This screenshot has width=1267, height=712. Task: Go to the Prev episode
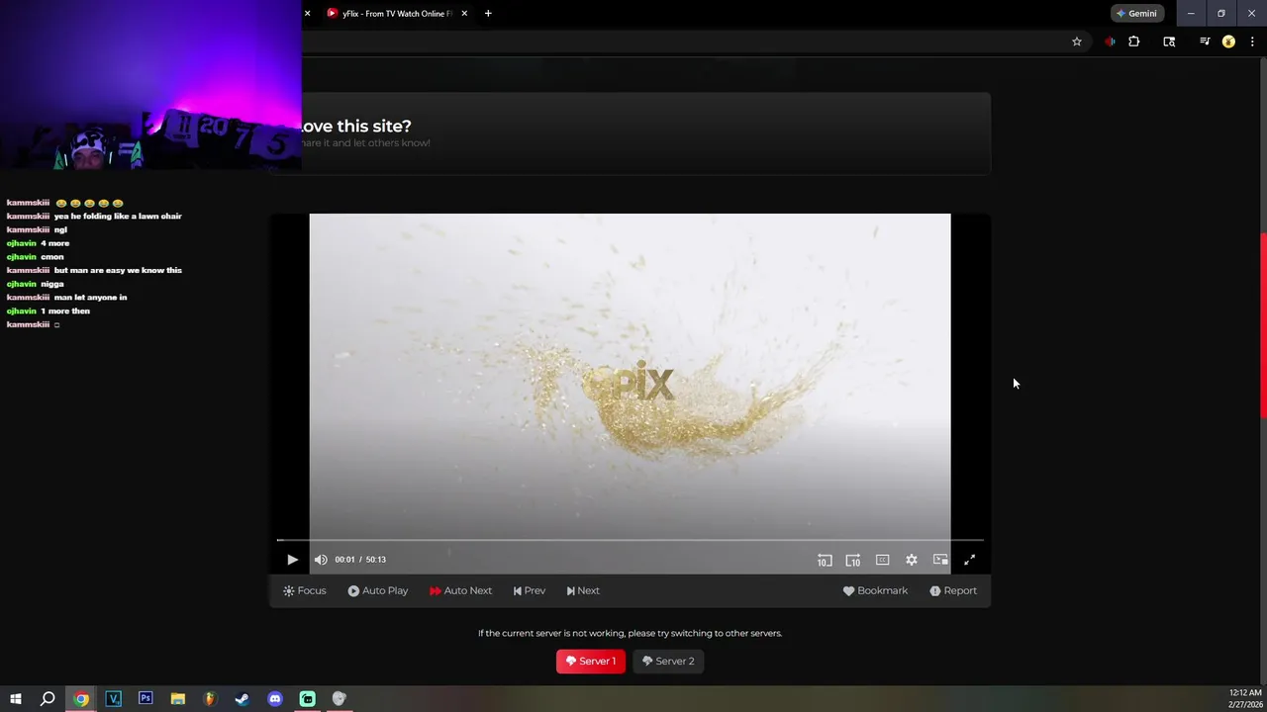tap(530, 590)
